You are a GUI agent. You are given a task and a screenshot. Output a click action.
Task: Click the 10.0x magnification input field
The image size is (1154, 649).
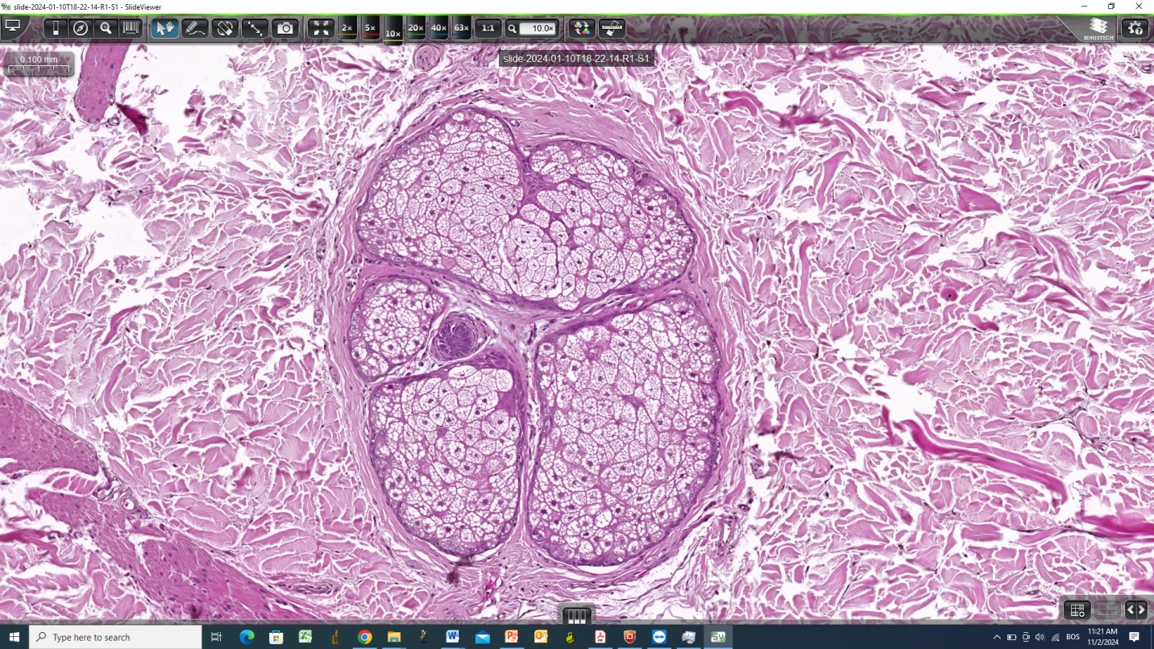(538, 28)
